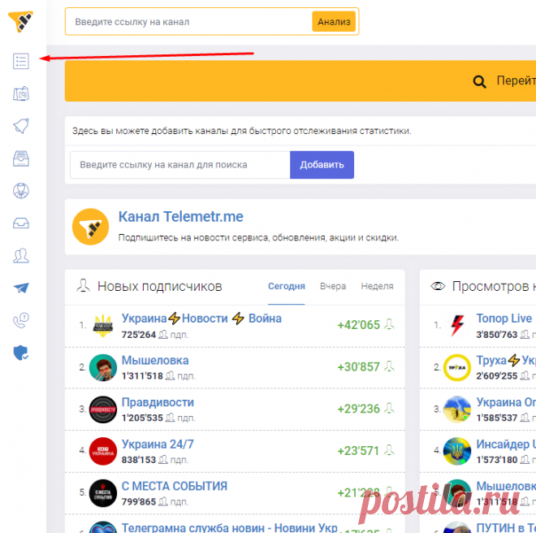The height and width of the screenshot is (533, 536).
Task: Click the Труха yellow ring avatar
Action: pyautogui.click(x=457, y=367)
